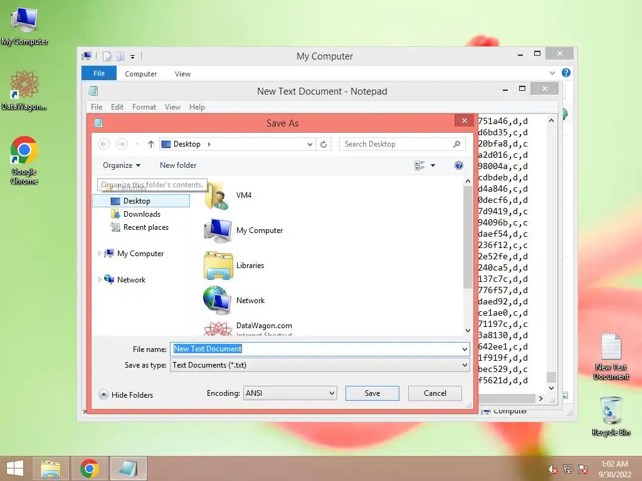Open the Save as type dropdown
Viewport: 642px width, 481px height.
point(465,365)
